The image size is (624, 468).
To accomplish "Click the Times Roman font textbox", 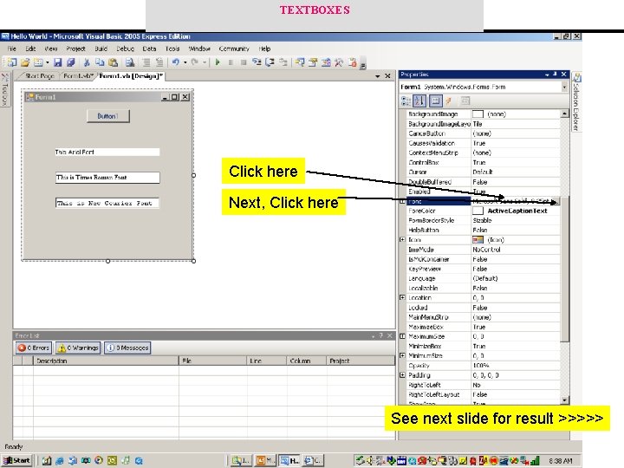I will [x=107, y=178].
